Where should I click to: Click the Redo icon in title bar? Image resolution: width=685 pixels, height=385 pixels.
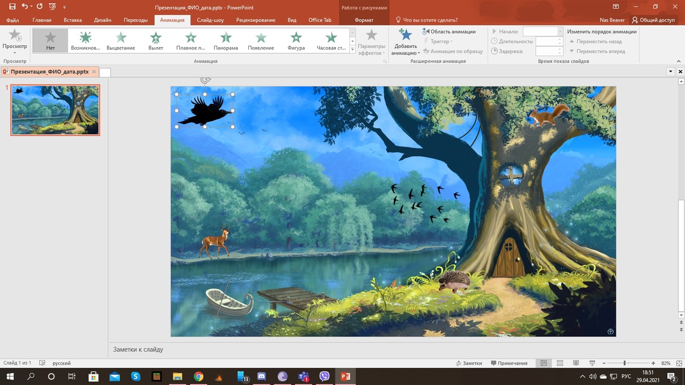pos(40,6)
